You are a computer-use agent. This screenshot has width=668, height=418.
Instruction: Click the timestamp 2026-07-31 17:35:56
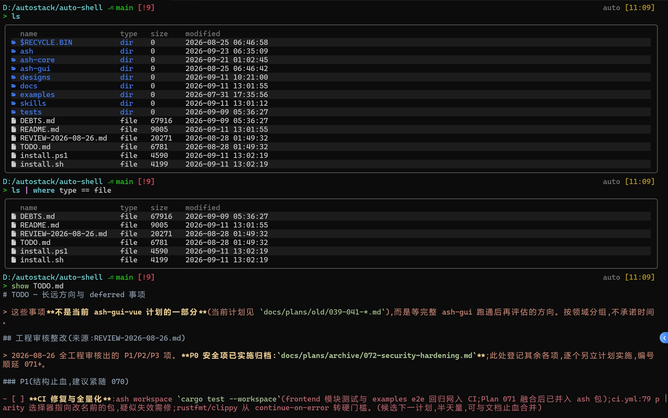point(226,95)
